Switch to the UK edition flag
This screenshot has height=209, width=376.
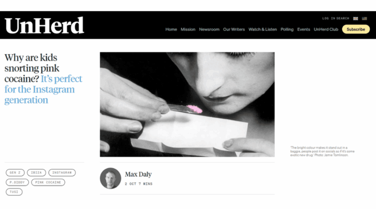[356, 18]
